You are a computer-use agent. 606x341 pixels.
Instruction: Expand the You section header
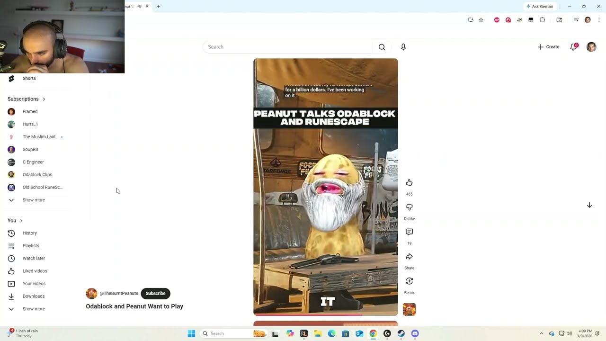(15, 221)
